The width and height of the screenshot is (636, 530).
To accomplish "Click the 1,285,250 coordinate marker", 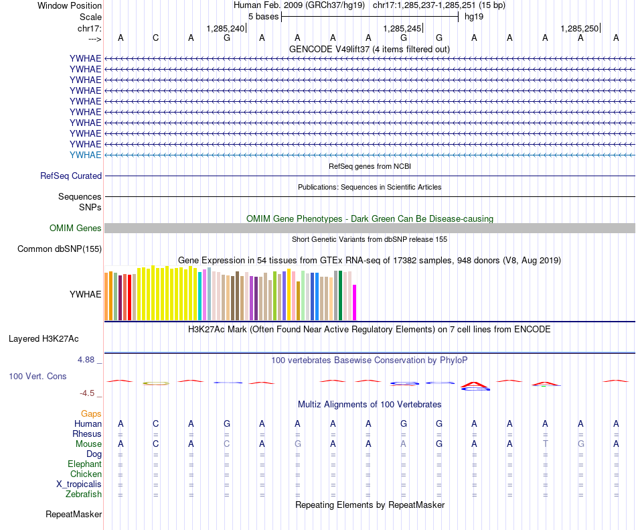I will (x=580, y=28).
